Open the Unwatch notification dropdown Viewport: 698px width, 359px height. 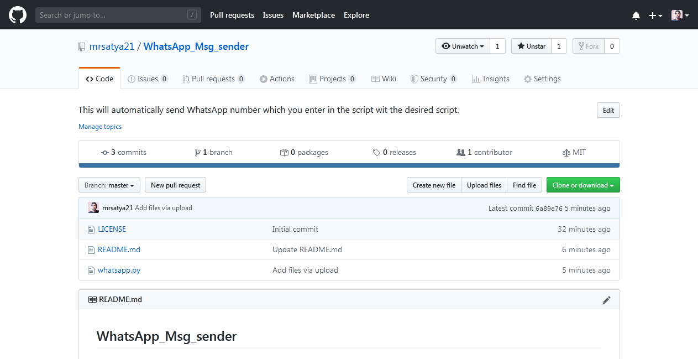coord(463,46)
